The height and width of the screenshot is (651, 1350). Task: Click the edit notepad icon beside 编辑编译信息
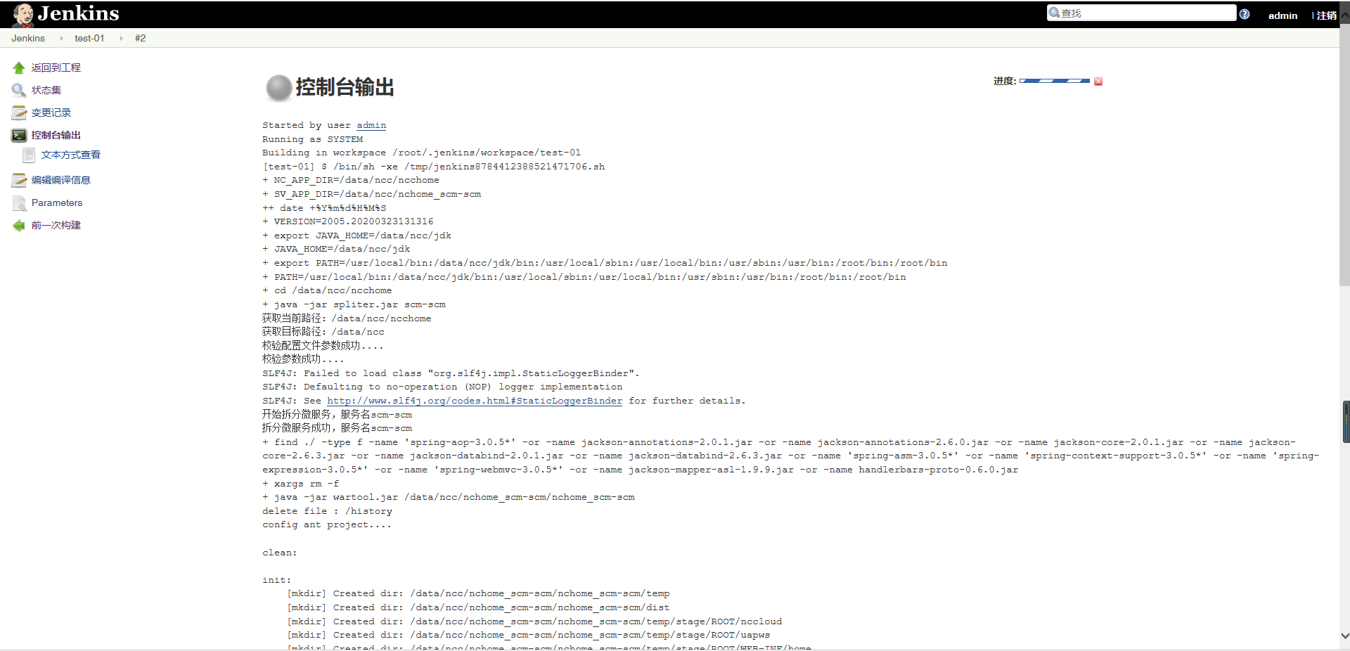tap(19, 181)
